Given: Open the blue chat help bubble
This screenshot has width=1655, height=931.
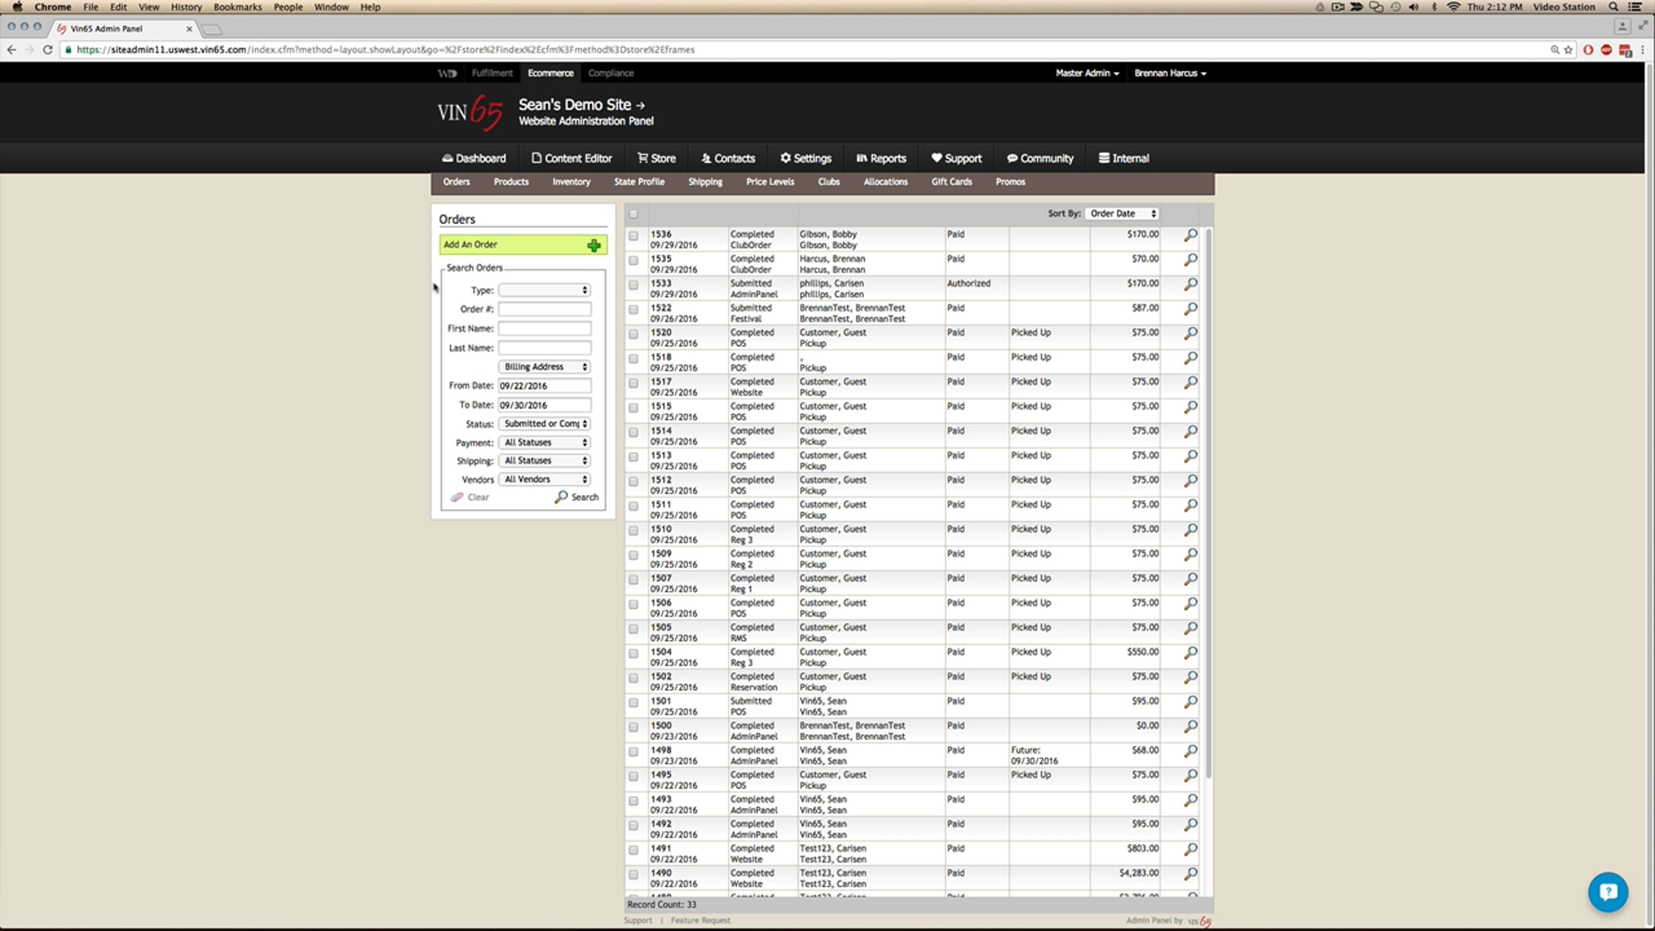Looking at the screenshot, I should tap(1607, 892).
